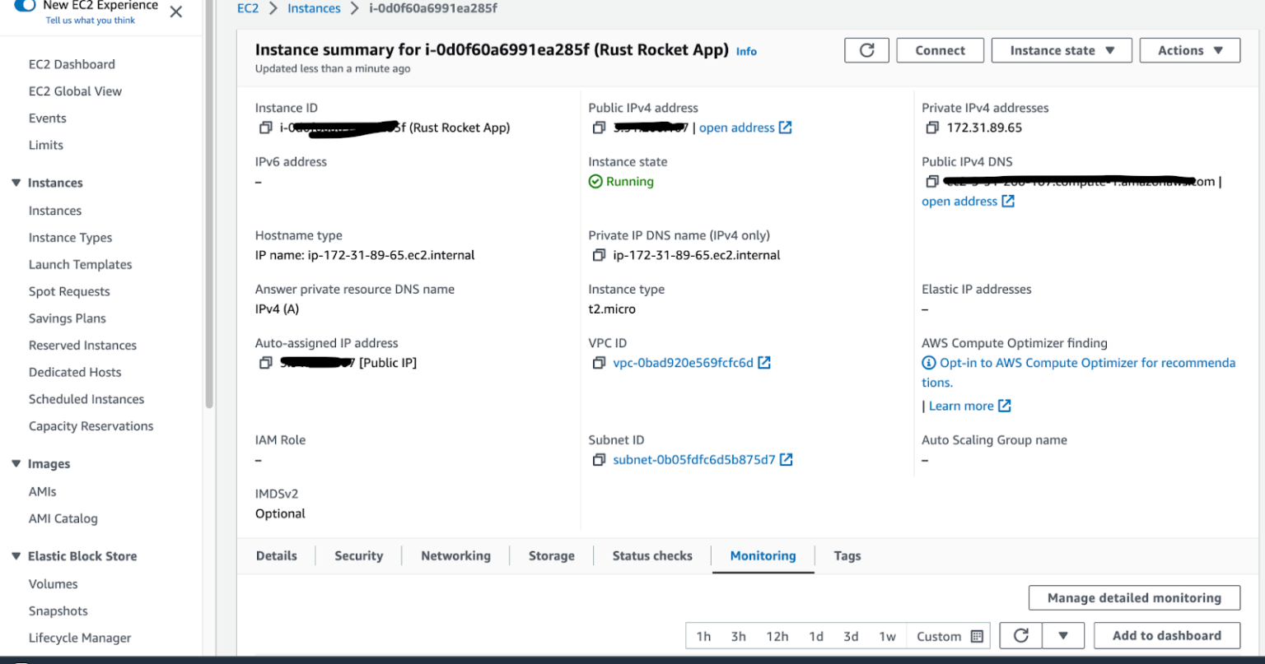The height and width of the screenshot is (664, 1265).
Task: Copy the Public IPv4 address
Action: pos(599,128)
